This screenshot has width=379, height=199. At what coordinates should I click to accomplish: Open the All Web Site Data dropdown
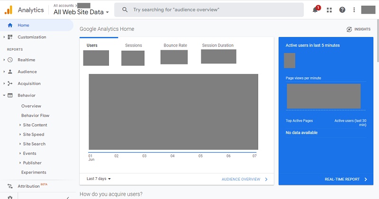(81, 12)
